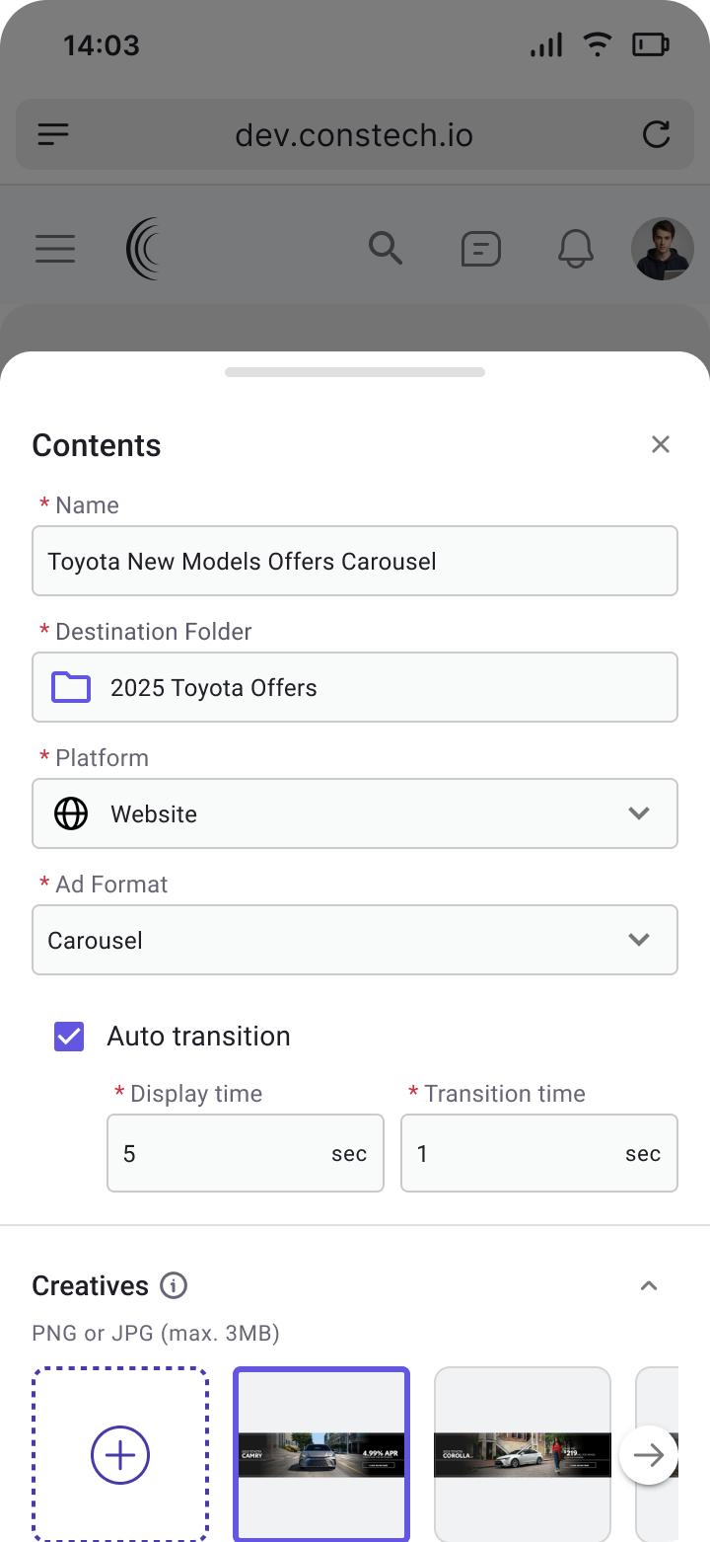Viewport: 710px width, 1542px height.
Task: Select the Camry creative thumbnail
Action: tap(321, 1454)
